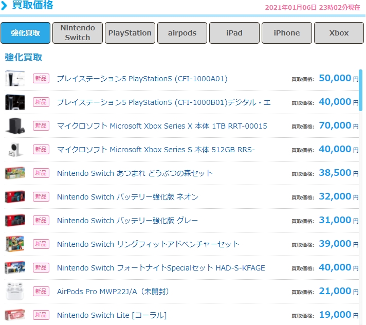Image resolution: width=366 pixels, height=325 pixels.
Task: Click the Xbox Series X console thumbnail
Action: 15,125
